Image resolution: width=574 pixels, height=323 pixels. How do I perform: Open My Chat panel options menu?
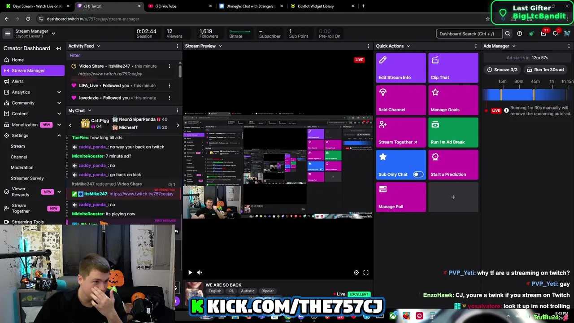click(x=177, y=111)
